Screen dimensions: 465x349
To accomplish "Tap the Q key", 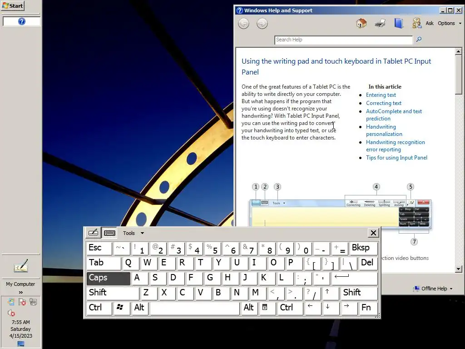I will click(x=130, y=263).
